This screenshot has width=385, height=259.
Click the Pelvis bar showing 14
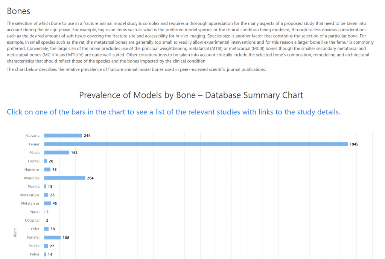coord(45,254)
